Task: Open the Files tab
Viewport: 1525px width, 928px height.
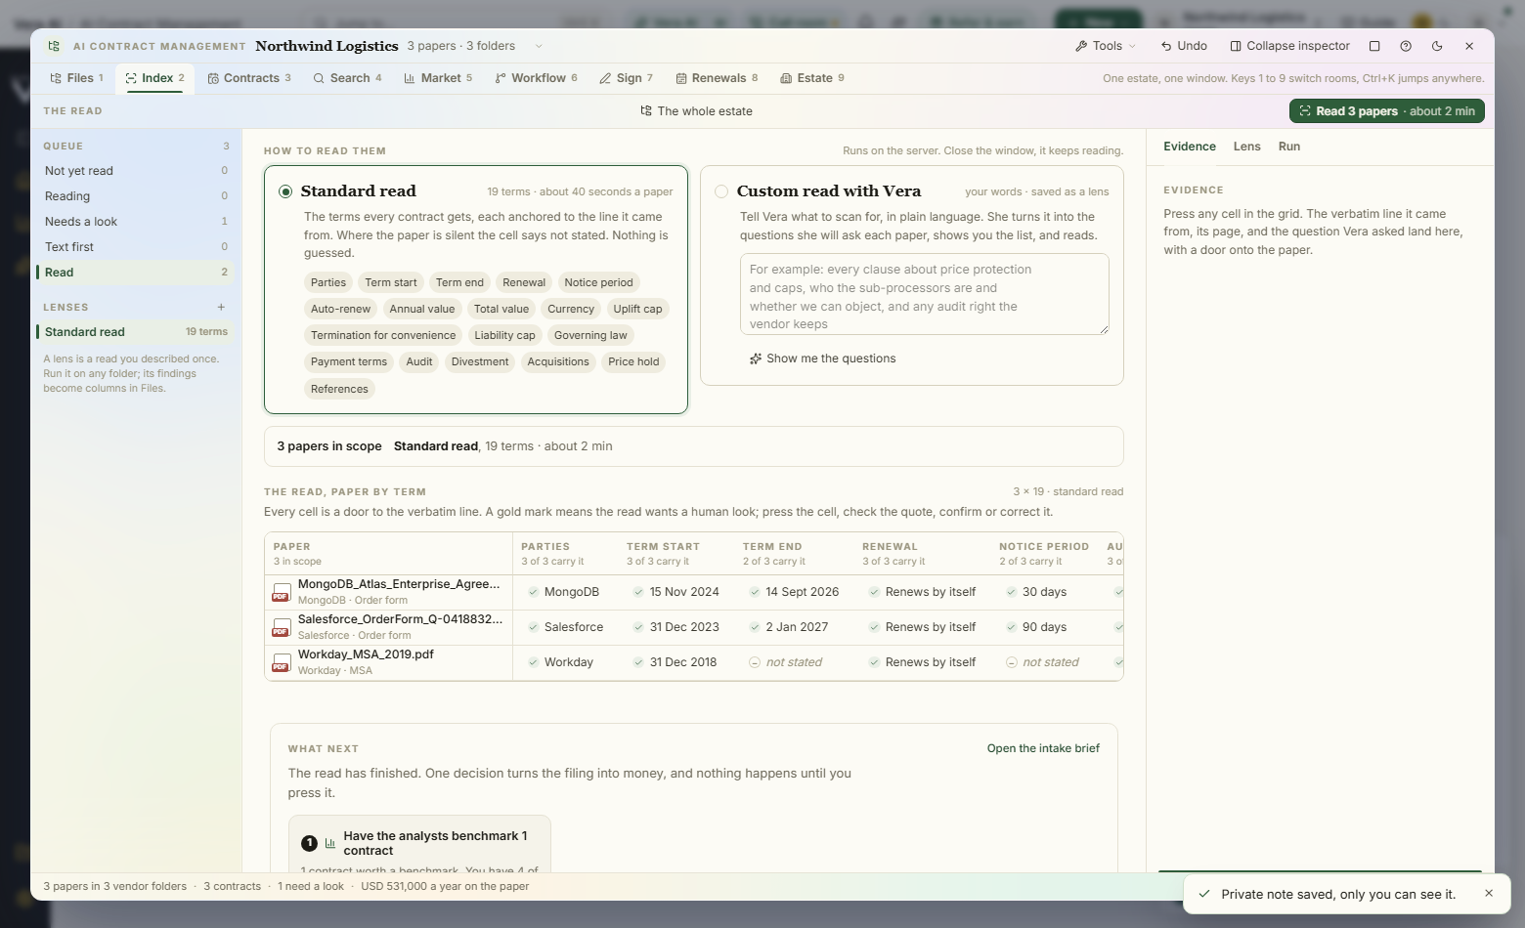Action: point(76,78)
